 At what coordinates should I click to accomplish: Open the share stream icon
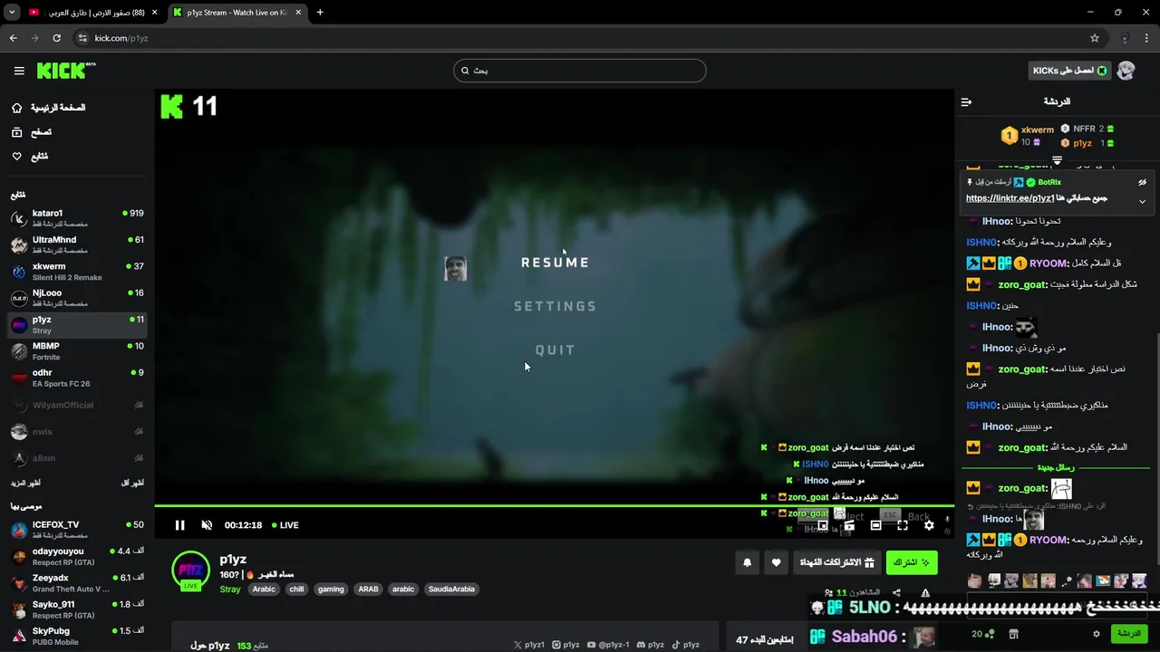tap(896, 593)
